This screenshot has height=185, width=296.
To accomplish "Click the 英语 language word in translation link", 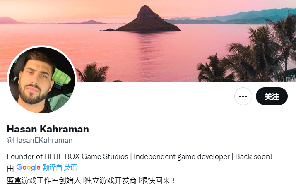I will [x=70, y=168].
